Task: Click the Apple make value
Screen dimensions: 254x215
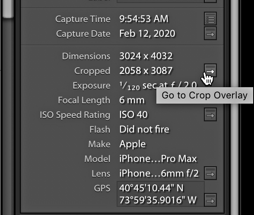Action: click(133, 144)
